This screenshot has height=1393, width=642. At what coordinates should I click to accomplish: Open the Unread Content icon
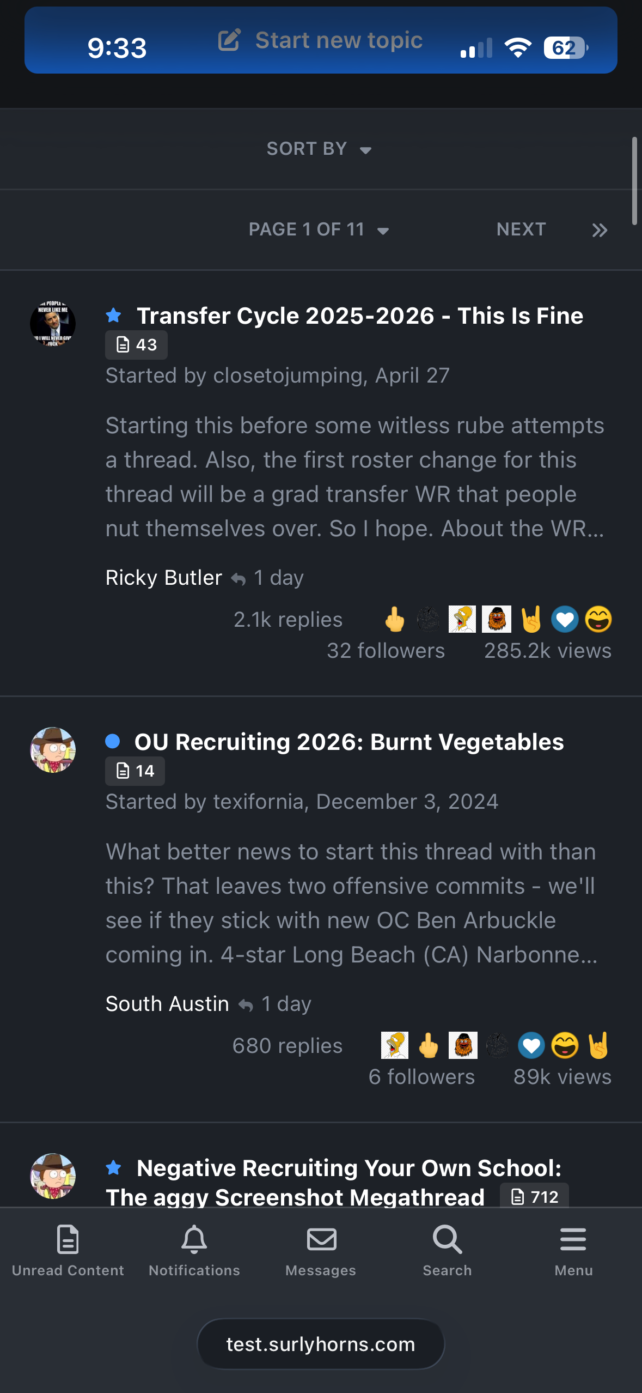[x=68, y=1239]
